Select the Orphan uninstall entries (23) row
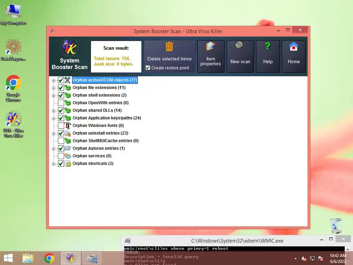353x265 pixels. point(100,133)
